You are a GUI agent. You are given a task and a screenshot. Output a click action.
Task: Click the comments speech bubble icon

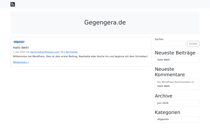click(x=62, y=52)
